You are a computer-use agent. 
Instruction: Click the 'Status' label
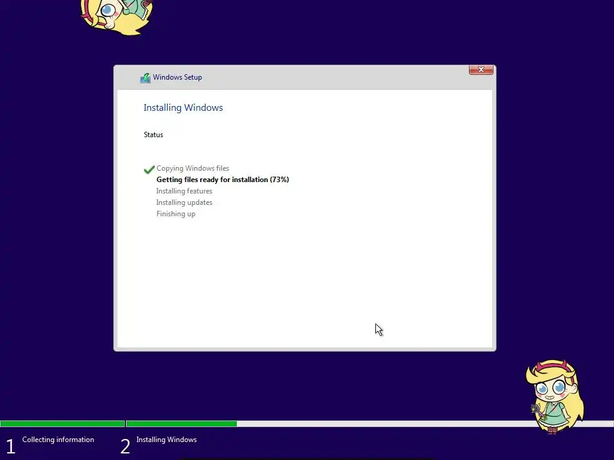[x=153, y=135]
